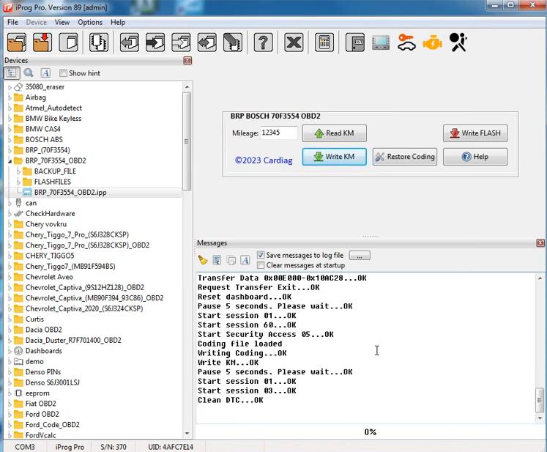Image resolution: width=547 pixels, height=452 pixels.
Task: Expand the Fiat OBD2 folder
Action: [10, 404]
